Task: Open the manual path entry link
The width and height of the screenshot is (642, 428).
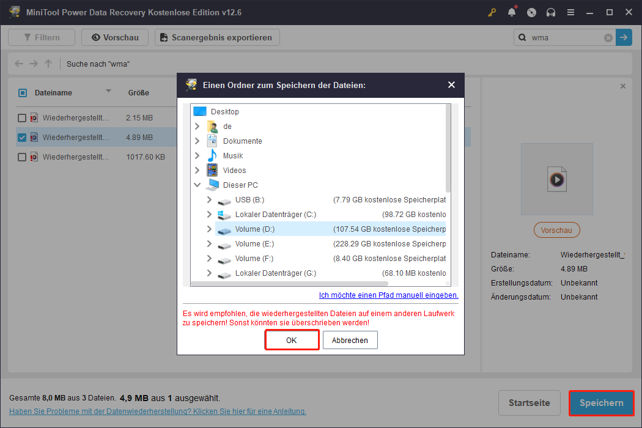Action: click(388, 295)
